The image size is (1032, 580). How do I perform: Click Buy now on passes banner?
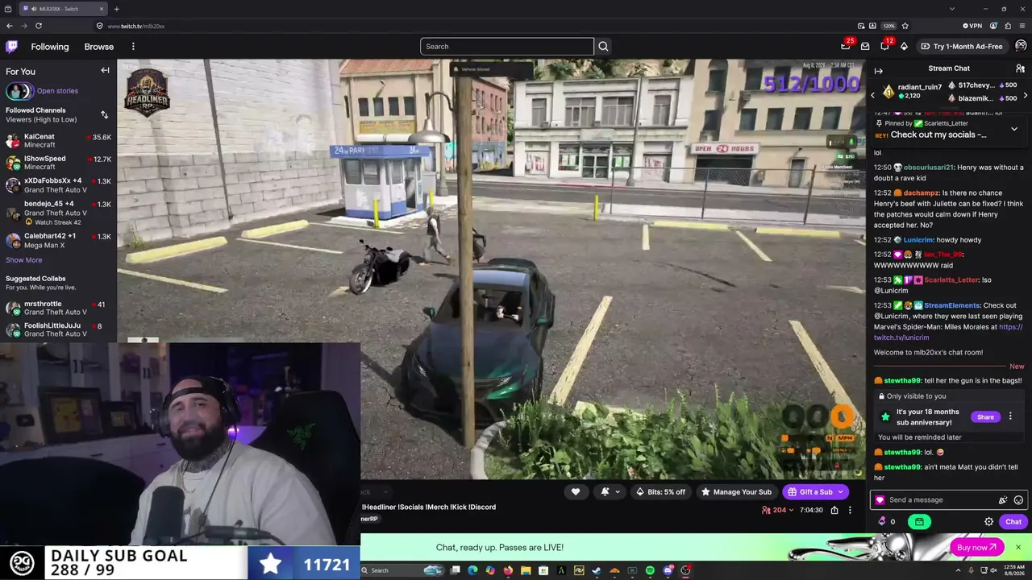(x=977, y=548)
